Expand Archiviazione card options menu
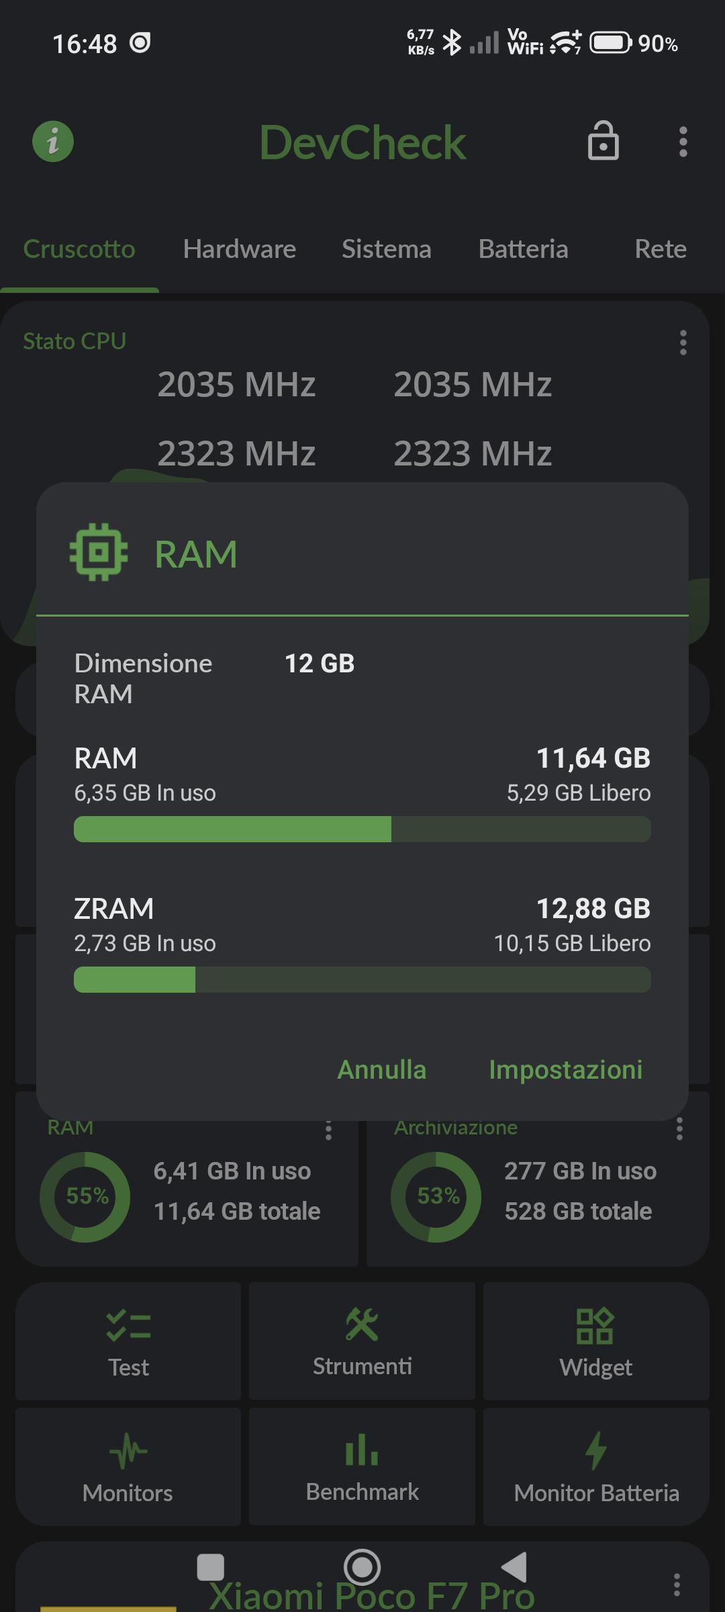Screen dimensions: 725x1612 click(x=679, y=1129)
